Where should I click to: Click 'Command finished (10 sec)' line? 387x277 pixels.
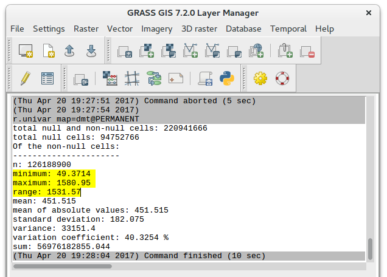click(139, 256)
